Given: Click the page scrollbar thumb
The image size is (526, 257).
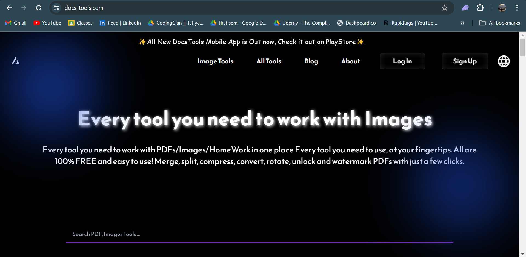Looking at the screenshot, I should 522,47.
